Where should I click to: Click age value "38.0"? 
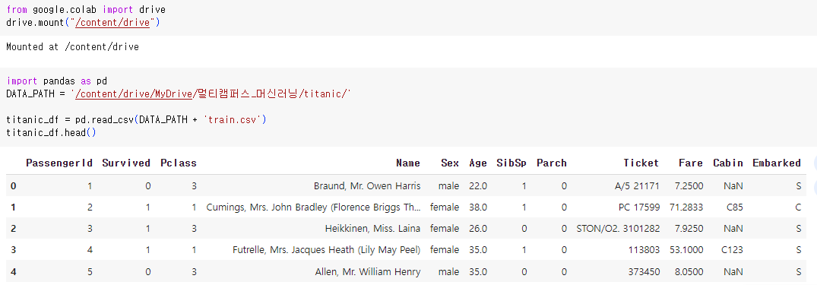478,207
